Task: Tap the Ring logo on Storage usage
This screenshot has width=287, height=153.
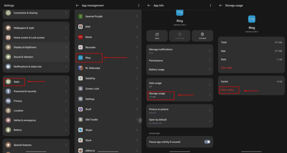Action: [x=251, y=19]
